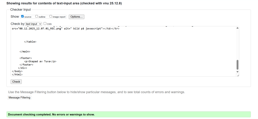Click the closing </table> tag line
The height and width of the screenshot is (119, 258).
tap(30, 42)
